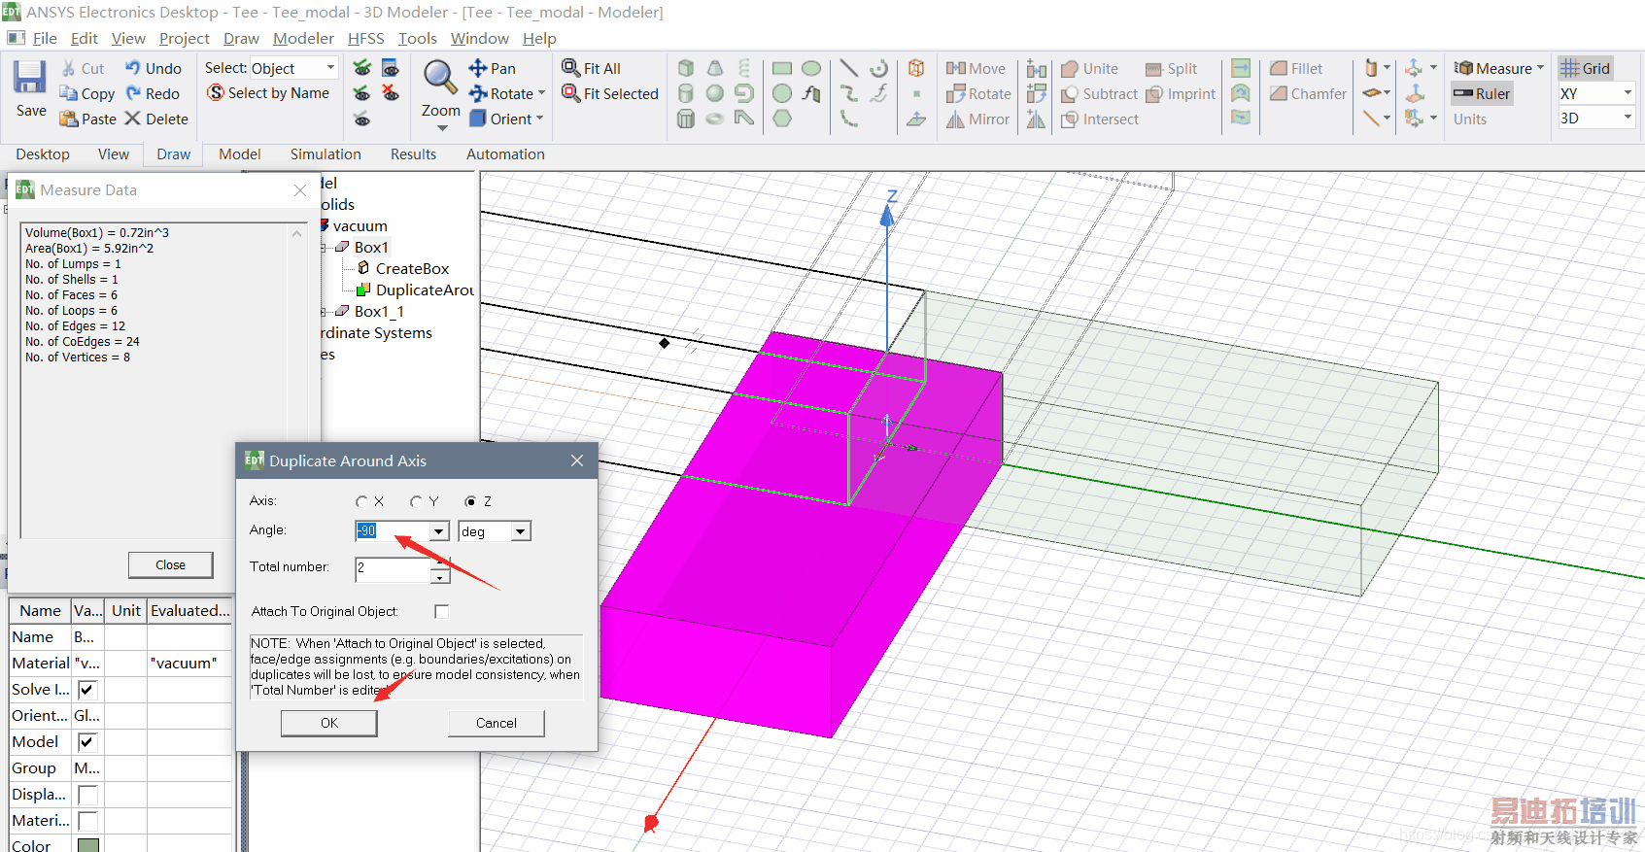Activate the Ruler tool
Viewport: 1645px width, 852px height.
pos(1483,94)
